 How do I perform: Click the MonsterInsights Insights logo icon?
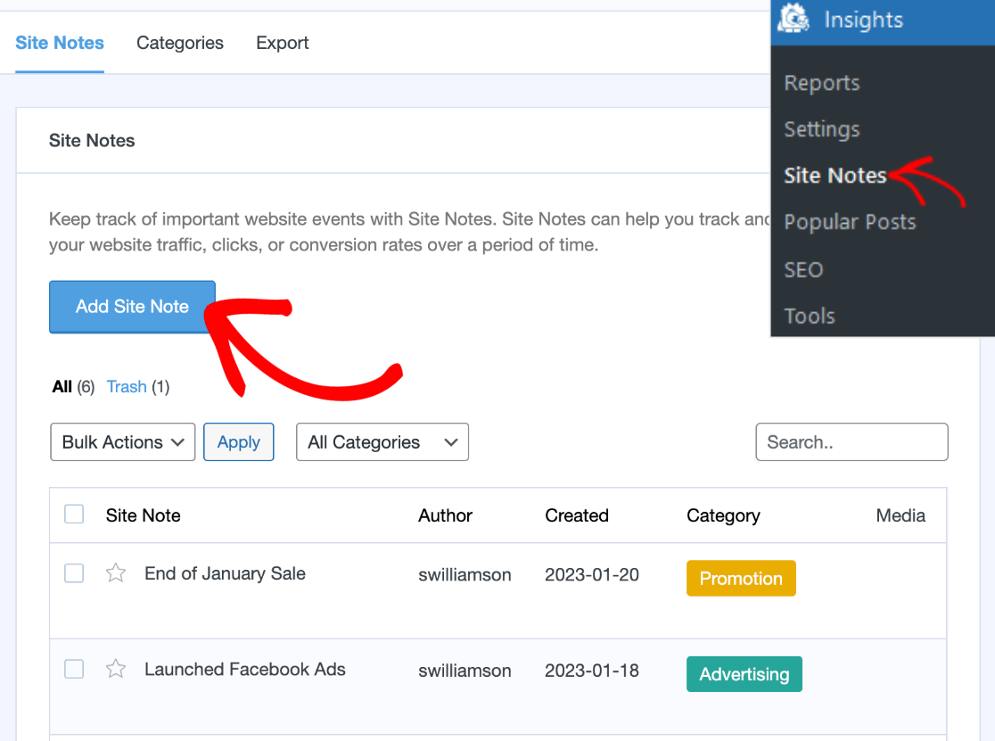point(794,19)
